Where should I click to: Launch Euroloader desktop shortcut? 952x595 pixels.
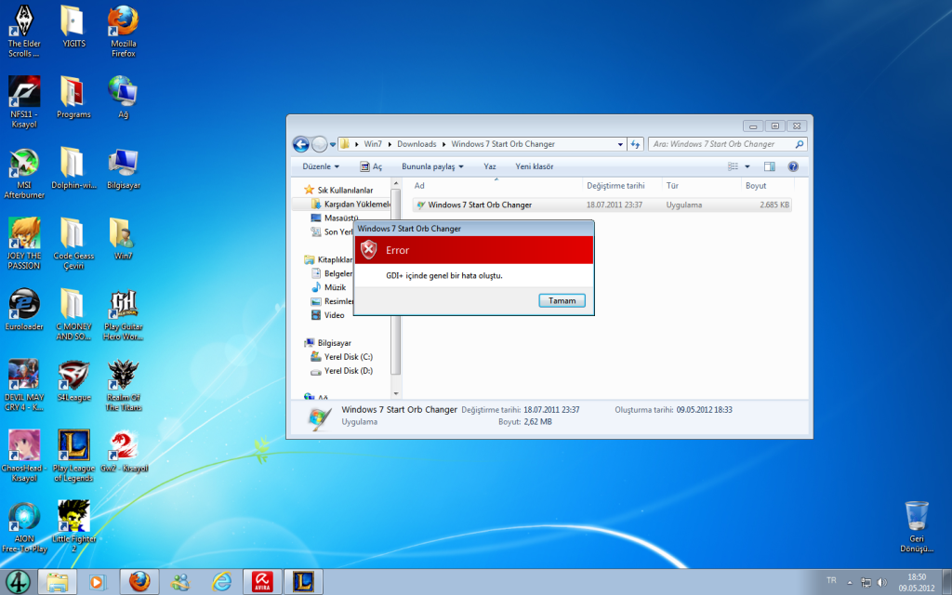(24, 310)
